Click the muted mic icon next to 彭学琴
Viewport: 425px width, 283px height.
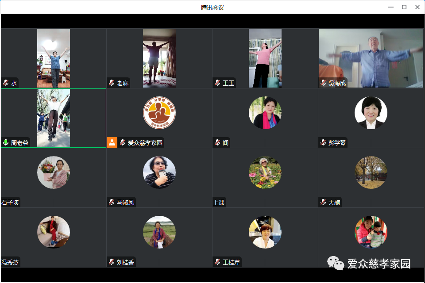tap(323, 143)
